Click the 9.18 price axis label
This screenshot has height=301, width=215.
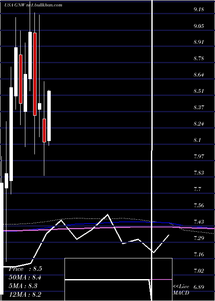coord(199,9)
